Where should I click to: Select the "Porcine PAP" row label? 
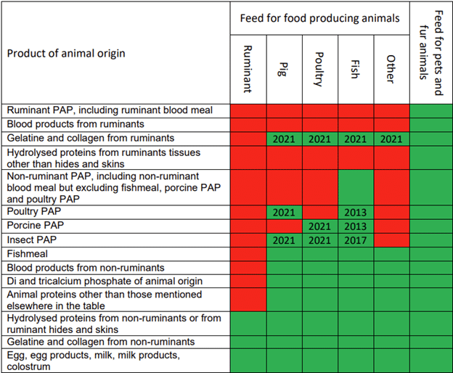tap(35, 226)
